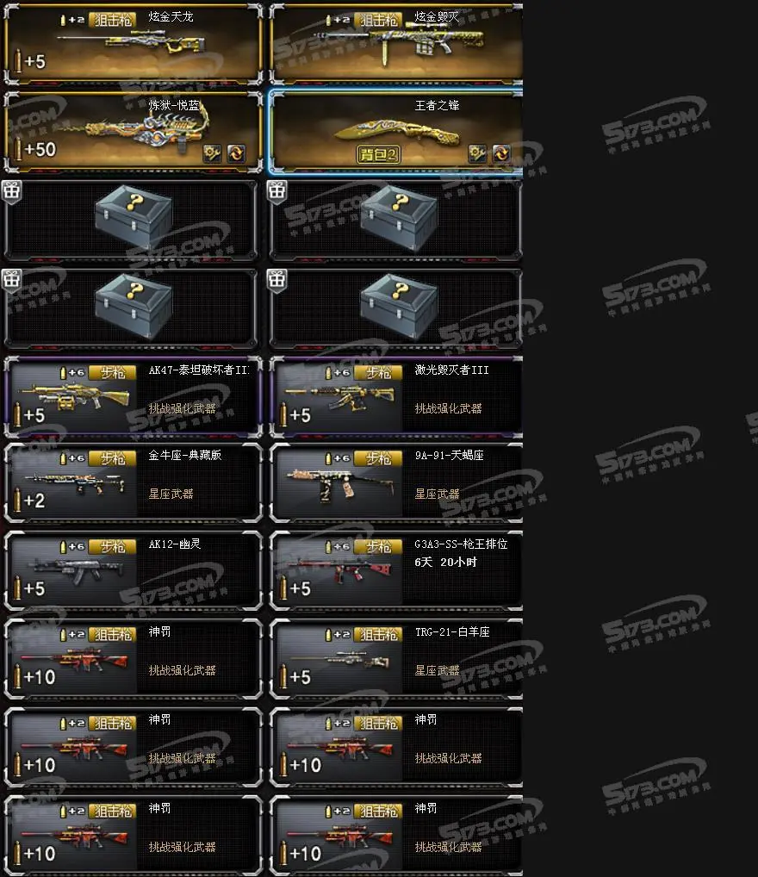Open the first question-mark mystery box
758x877 pixels.
point(134,221)
